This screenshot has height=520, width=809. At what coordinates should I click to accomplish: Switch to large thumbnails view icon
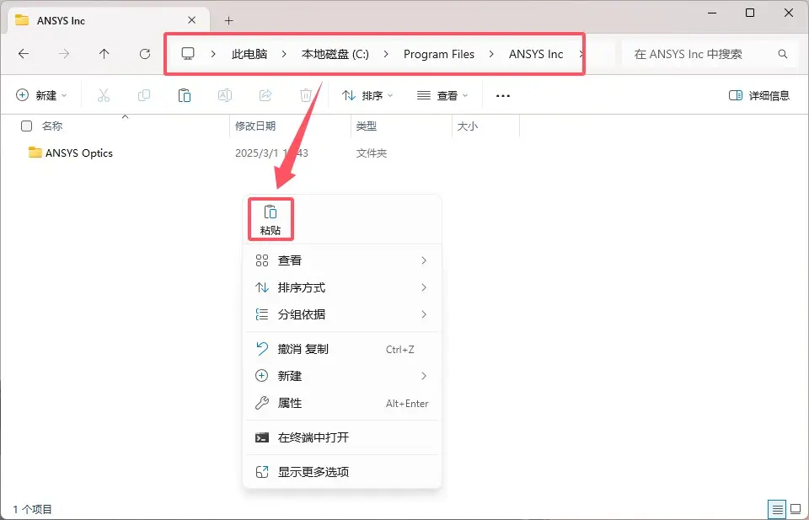point(795,509)
